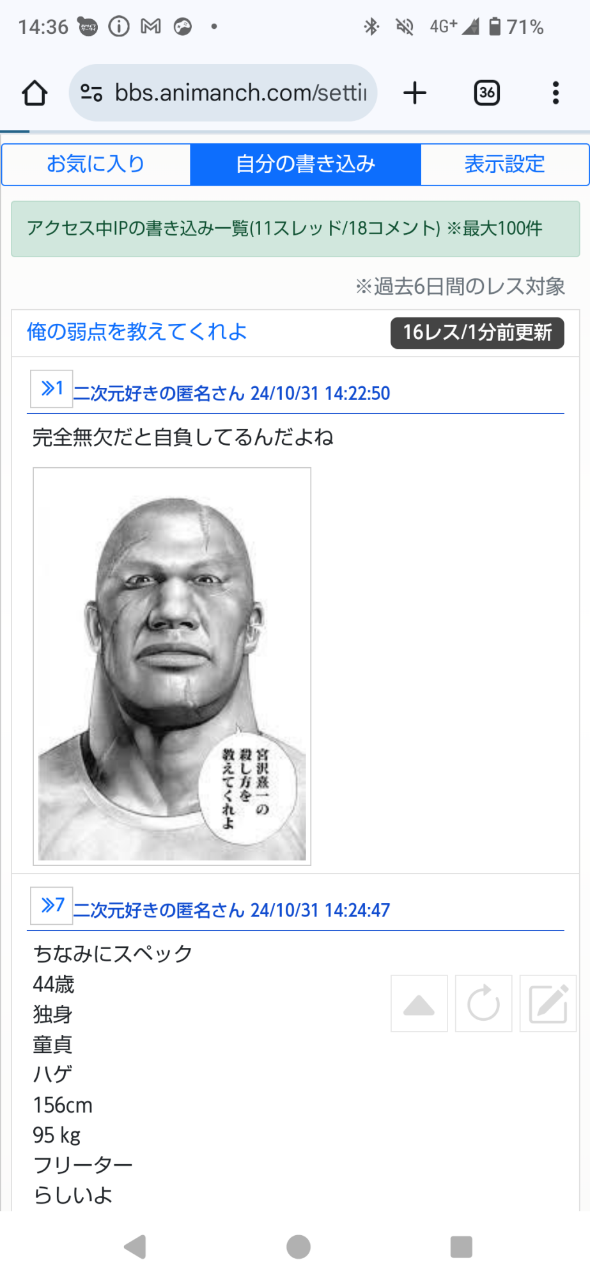Open the manga face image thumbnail
The image size is (590, 1280).
(172, 666)
